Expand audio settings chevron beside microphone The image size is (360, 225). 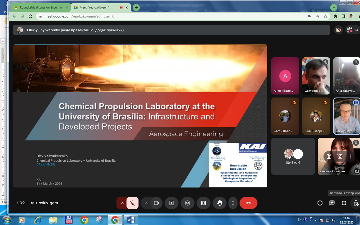point(122,203)
